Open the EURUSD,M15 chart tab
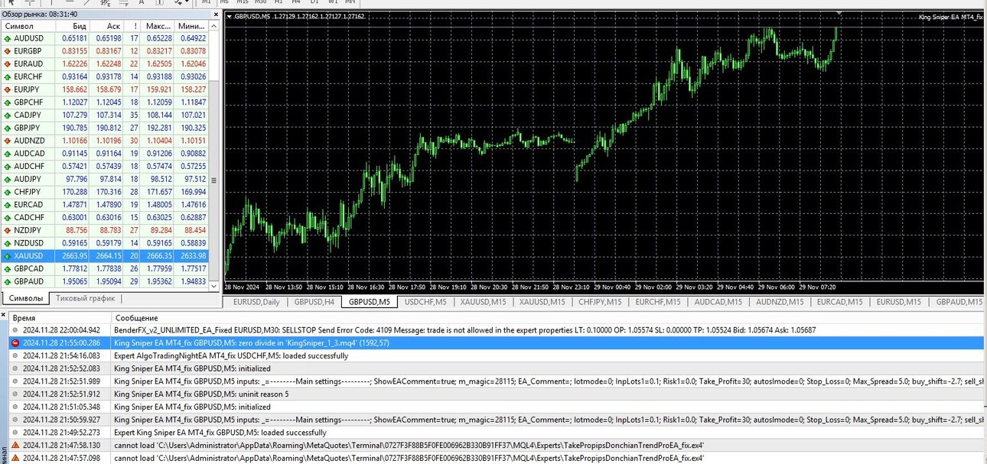This screenshot has height=464, width=987. tap(900, 302)
